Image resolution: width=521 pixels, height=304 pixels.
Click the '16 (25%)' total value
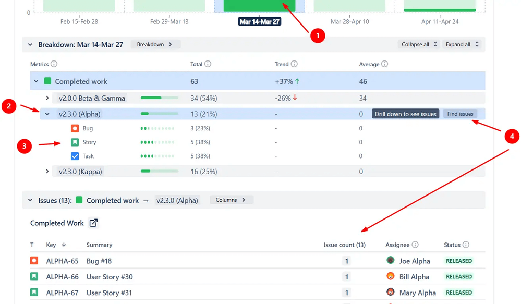point(204,172)
